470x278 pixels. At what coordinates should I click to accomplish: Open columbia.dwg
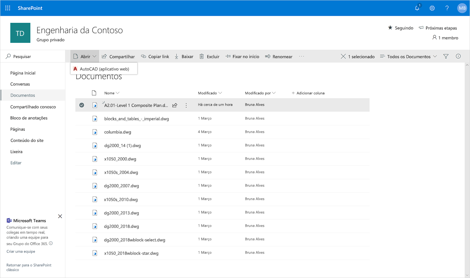point(117,132)
